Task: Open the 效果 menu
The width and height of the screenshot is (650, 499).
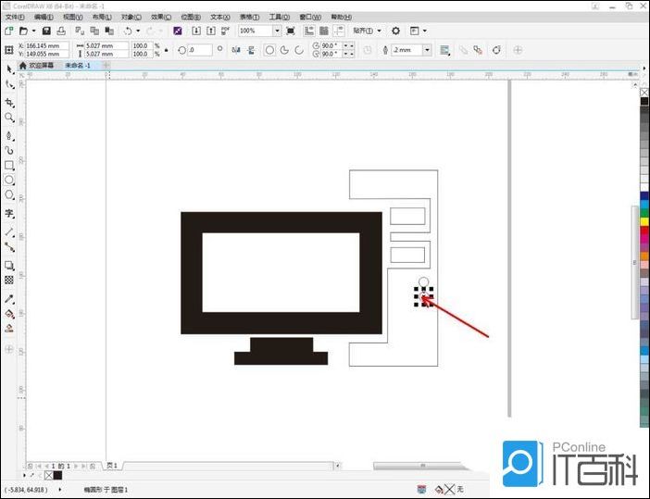Action: 161,17
